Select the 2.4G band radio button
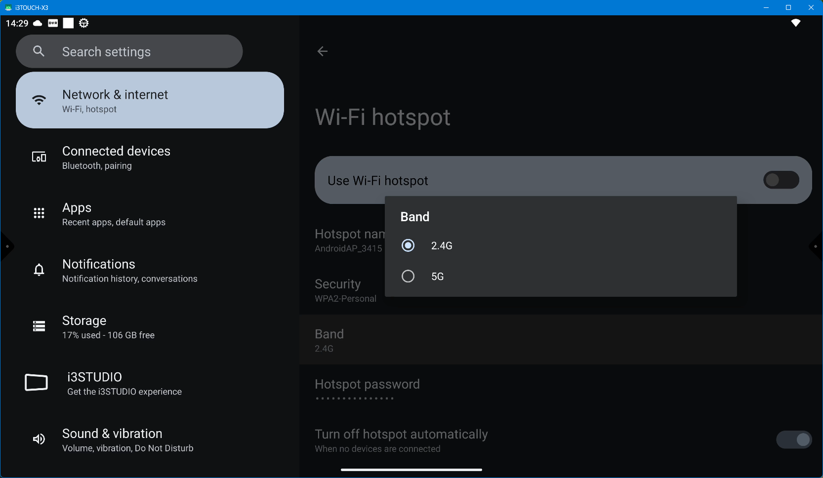This screenshot has width=823, height=478. 408,245
